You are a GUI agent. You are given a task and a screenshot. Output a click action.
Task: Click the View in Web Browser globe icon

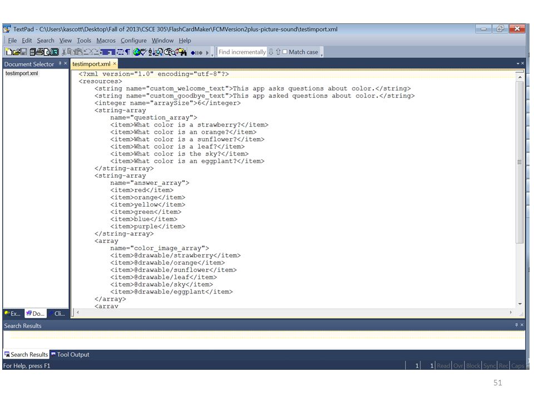(137, 52)
